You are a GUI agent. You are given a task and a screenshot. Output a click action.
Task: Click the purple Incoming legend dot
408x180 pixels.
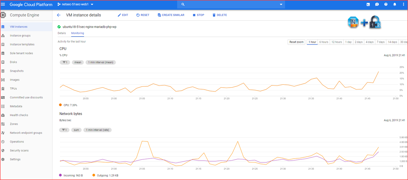[61, 175]
